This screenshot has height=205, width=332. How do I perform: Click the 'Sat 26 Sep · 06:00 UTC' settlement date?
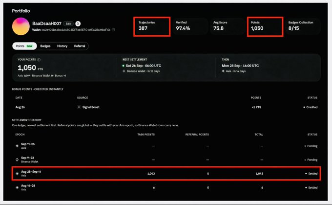(144, 66)
